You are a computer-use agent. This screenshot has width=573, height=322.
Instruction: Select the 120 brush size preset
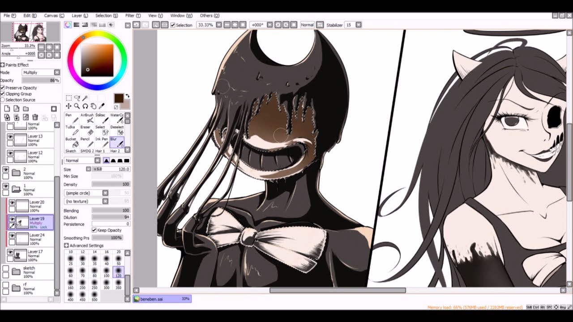pyautogui.click(x=118, y=272)
